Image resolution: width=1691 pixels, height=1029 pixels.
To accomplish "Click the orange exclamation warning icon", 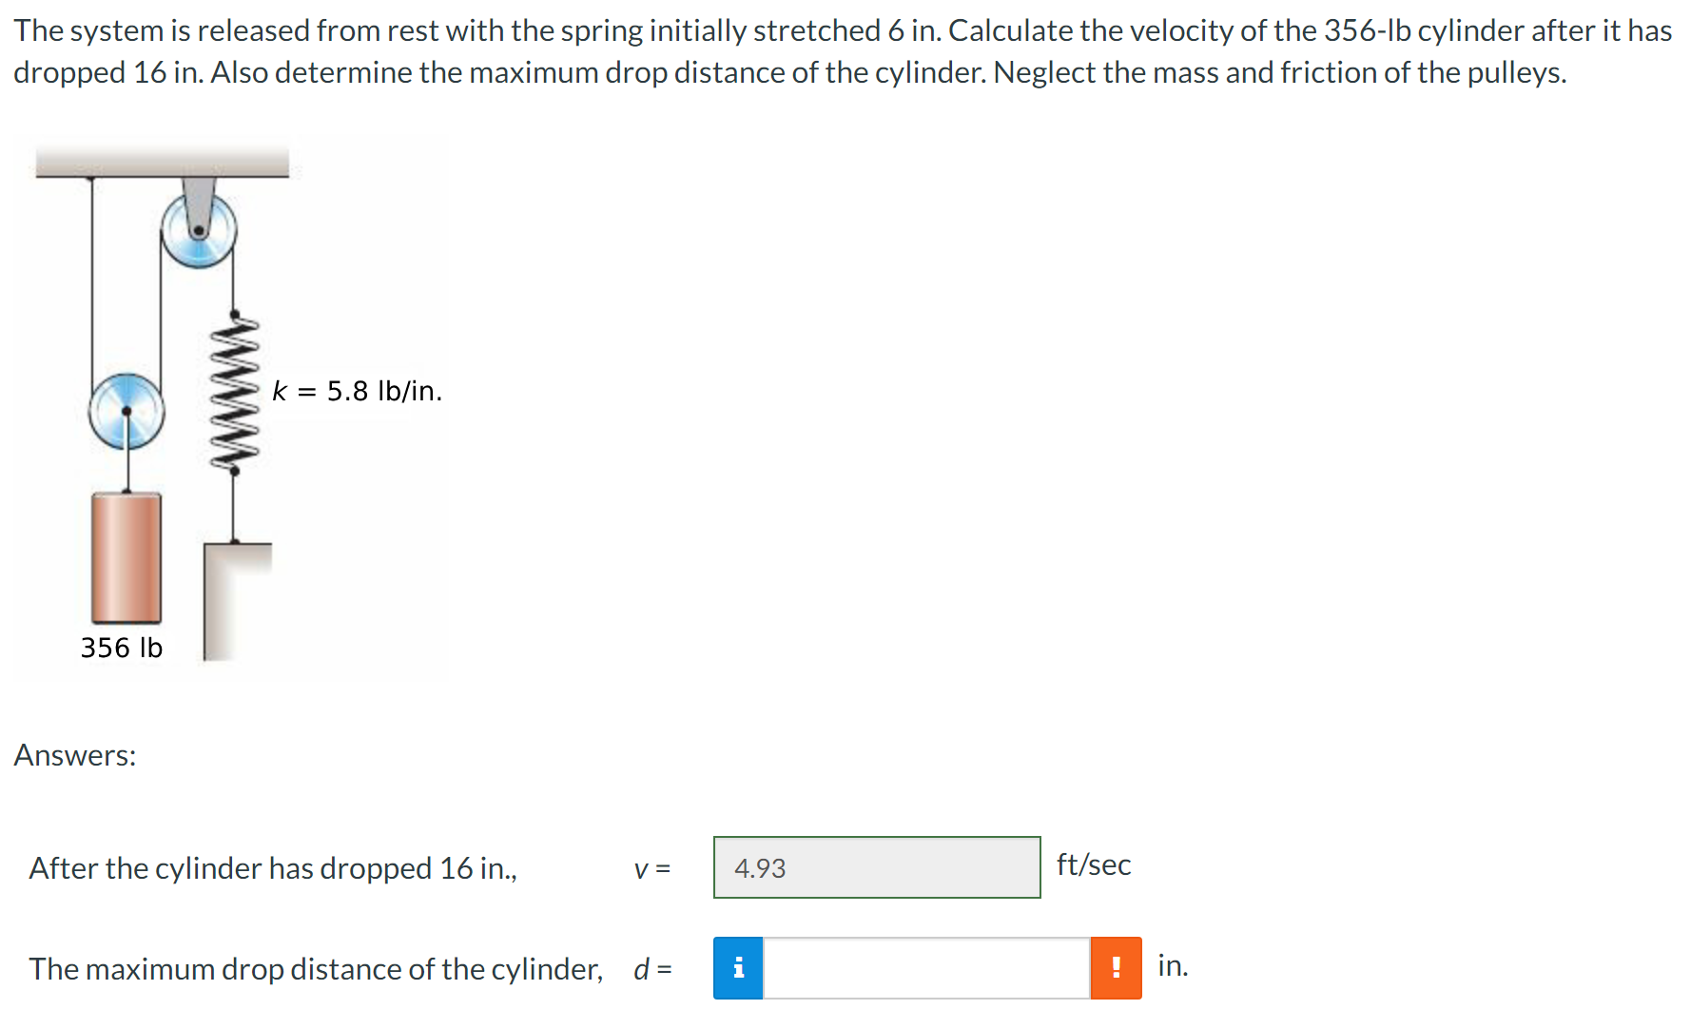I will (1116, 968).
